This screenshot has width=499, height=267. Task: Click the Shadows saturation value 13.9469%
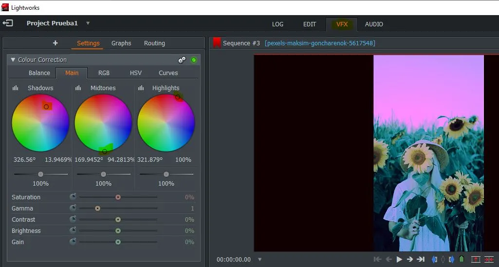pos(58,160)
